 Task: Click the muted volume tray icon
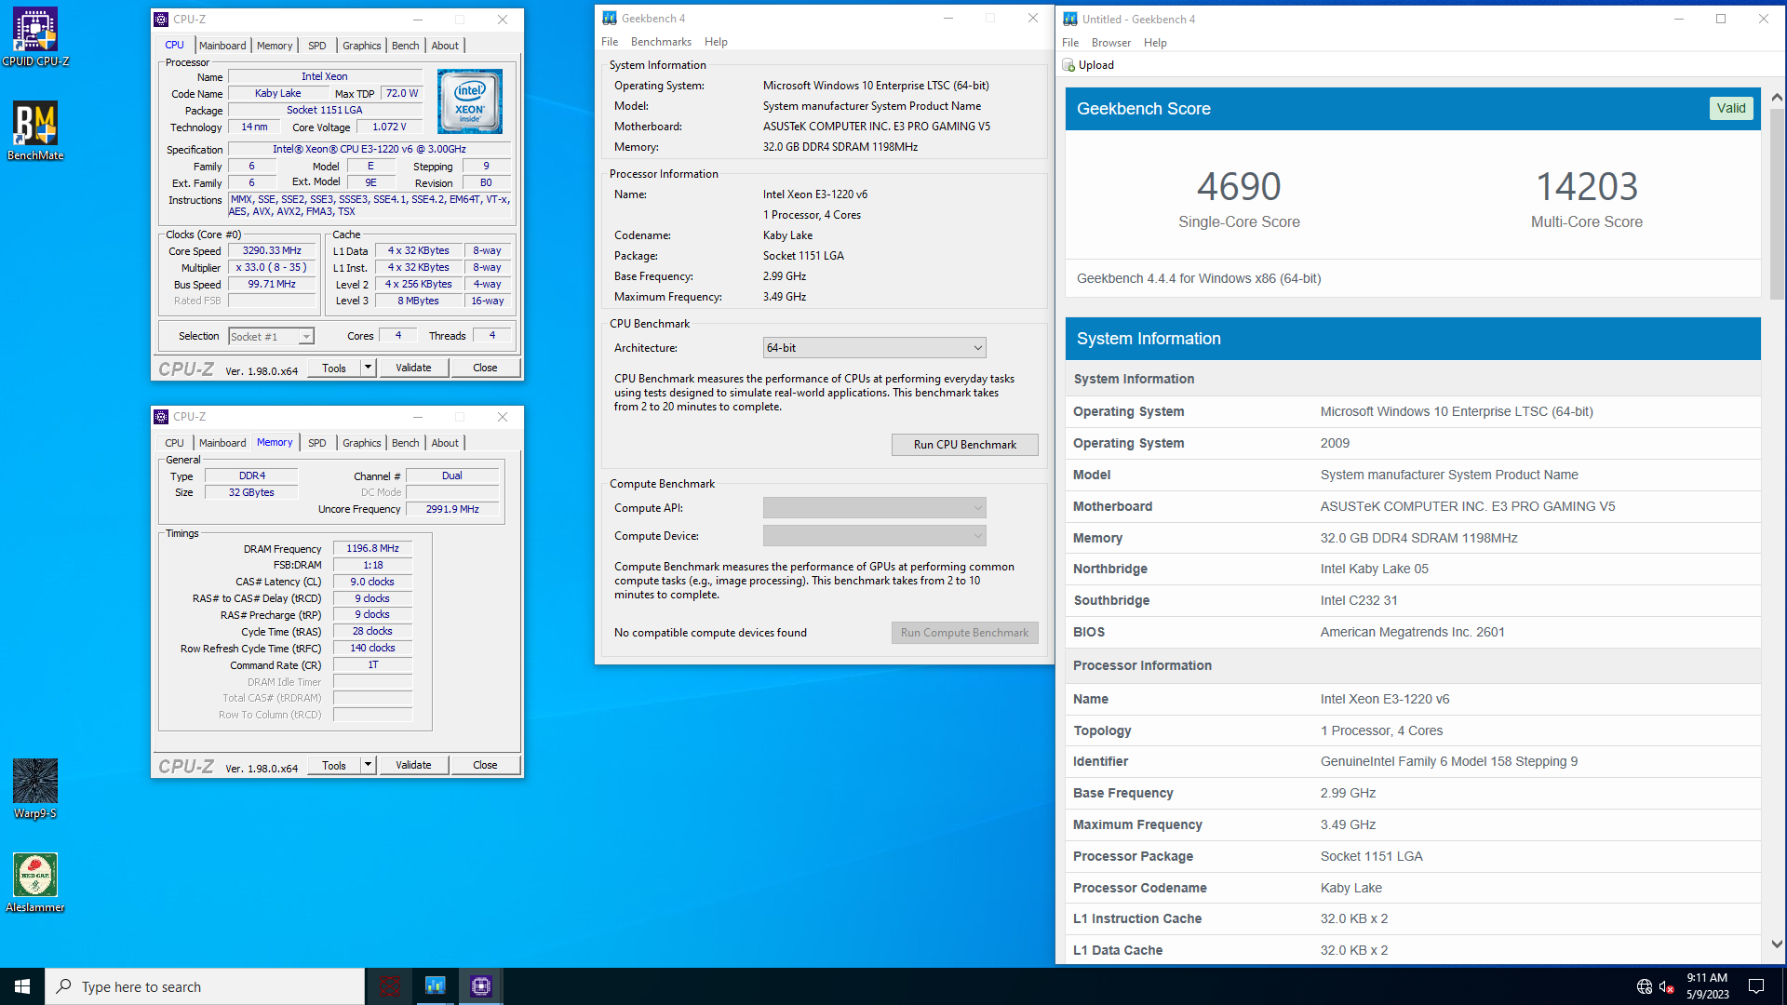[1667, 986]
